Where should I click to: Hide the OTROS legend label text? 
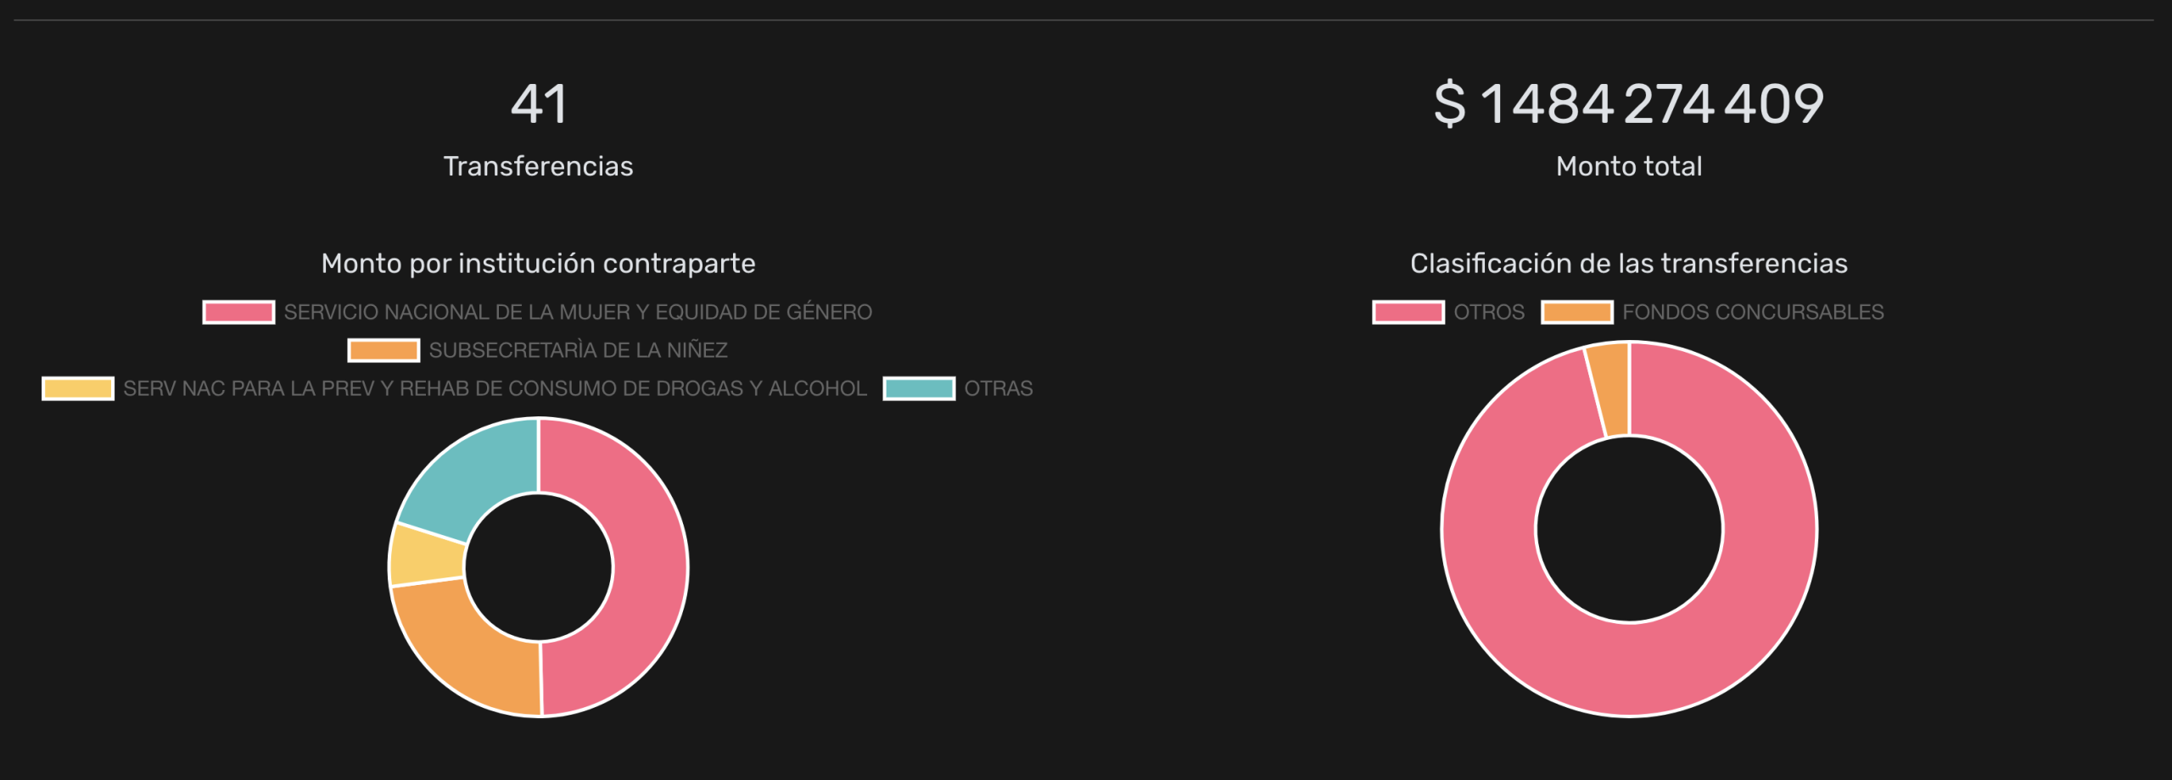click(1489, 312)
